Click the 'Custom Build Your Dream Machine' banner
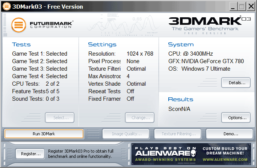Viewport: 257px width, 168px height. point(225,151)
